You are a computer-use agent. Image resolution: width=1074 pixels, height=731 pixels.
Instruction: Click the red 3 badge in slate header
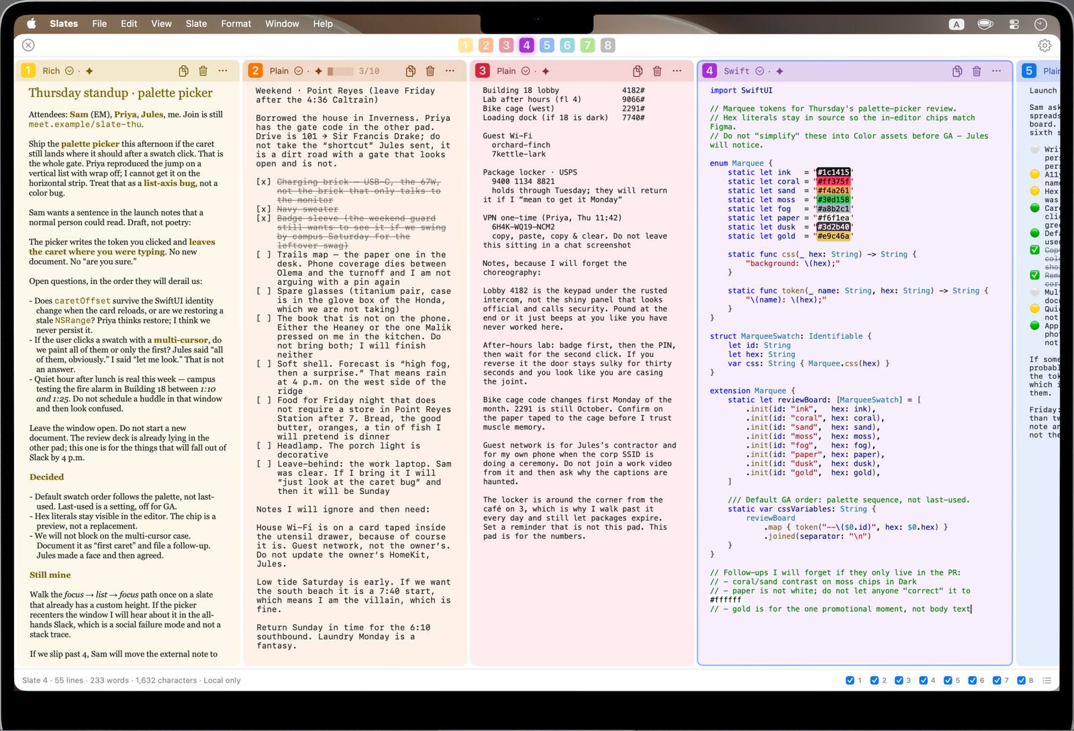(x=482, y=70)
